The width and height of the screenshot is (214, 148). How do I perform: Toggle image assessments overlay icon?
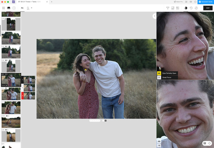[173, 8]
